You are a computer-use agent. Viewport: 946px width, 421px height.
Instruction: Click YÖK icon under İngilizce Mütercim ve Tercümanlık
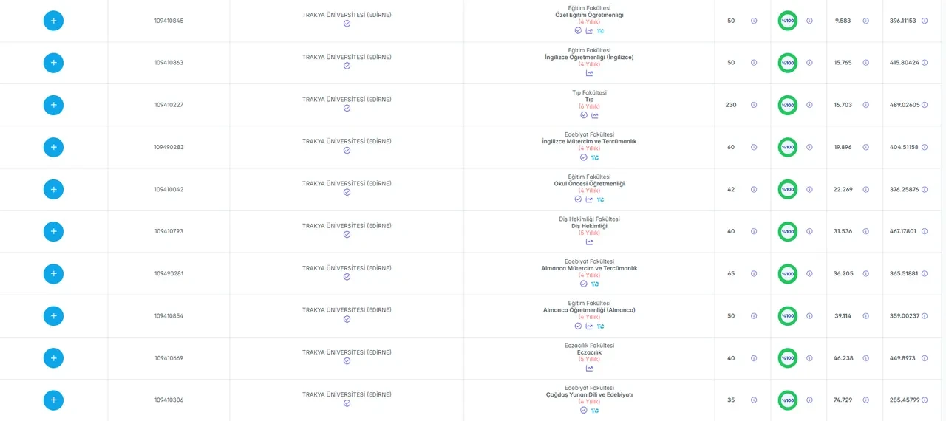[x=595, y=157]
